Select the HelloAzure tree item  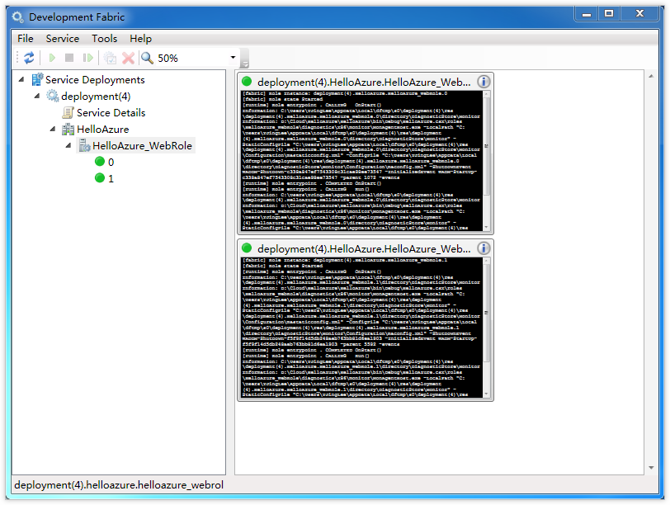coord(102,130)
